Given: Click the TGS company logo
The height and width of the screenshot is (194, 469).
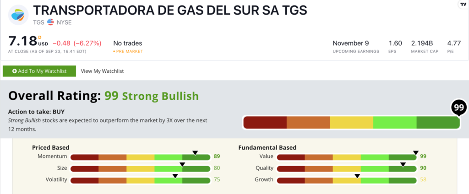Looking at the screenshot, I should point(18,14).
